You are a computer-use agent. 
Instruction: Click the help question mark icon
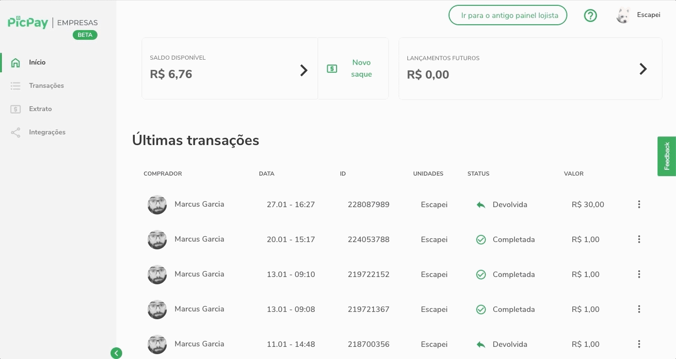pos(590,16)
